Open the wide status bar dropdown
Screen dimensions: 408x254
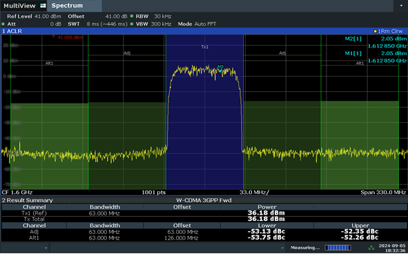click(168, 248)
